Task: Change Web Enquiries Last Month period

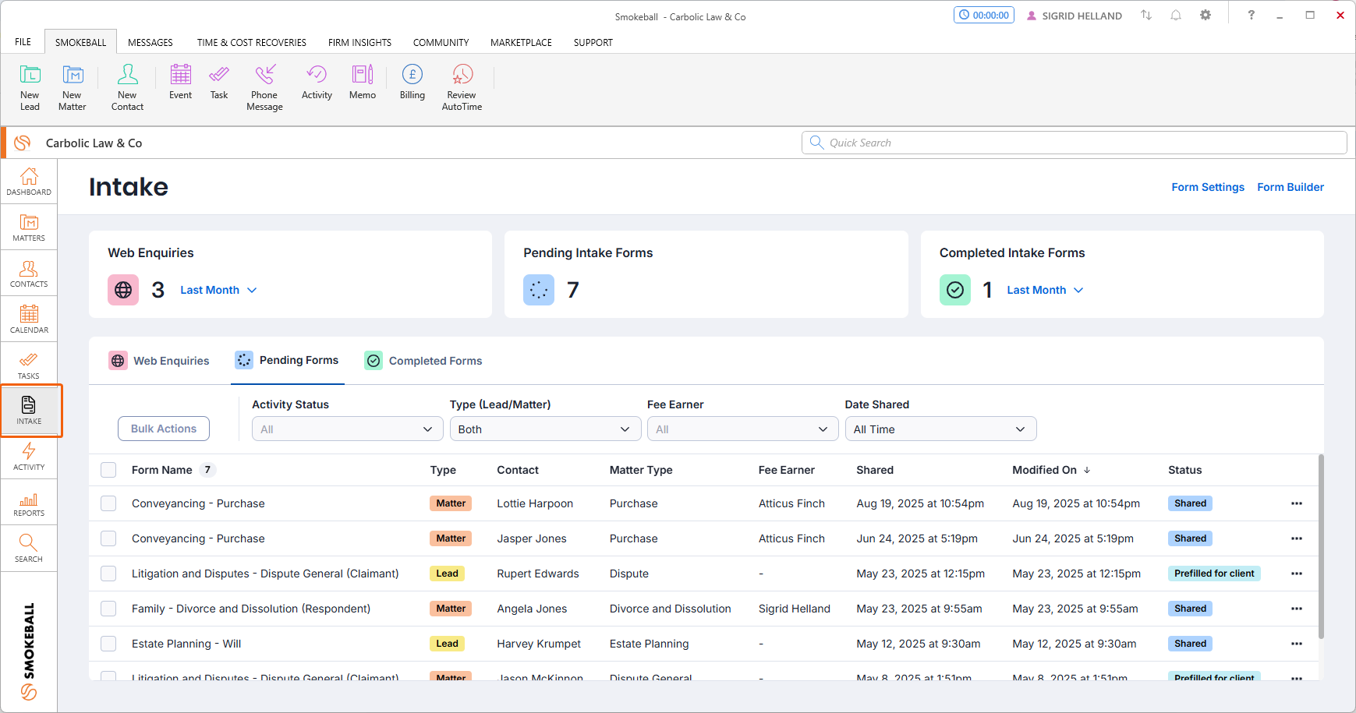Action: pos(218,290)
